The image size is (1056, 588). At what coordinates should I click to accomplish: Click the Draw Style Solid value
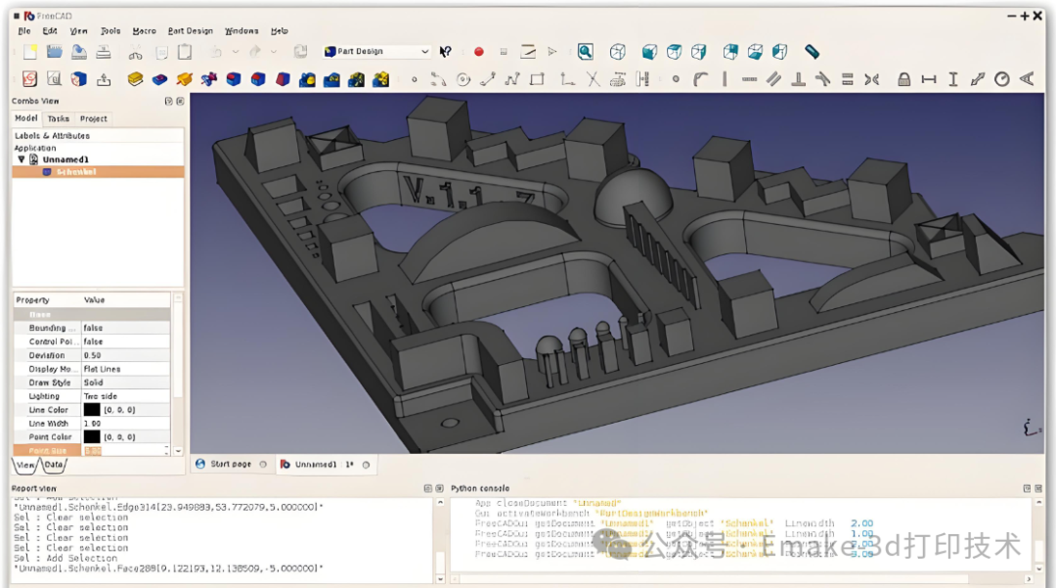tap(125, 383)
